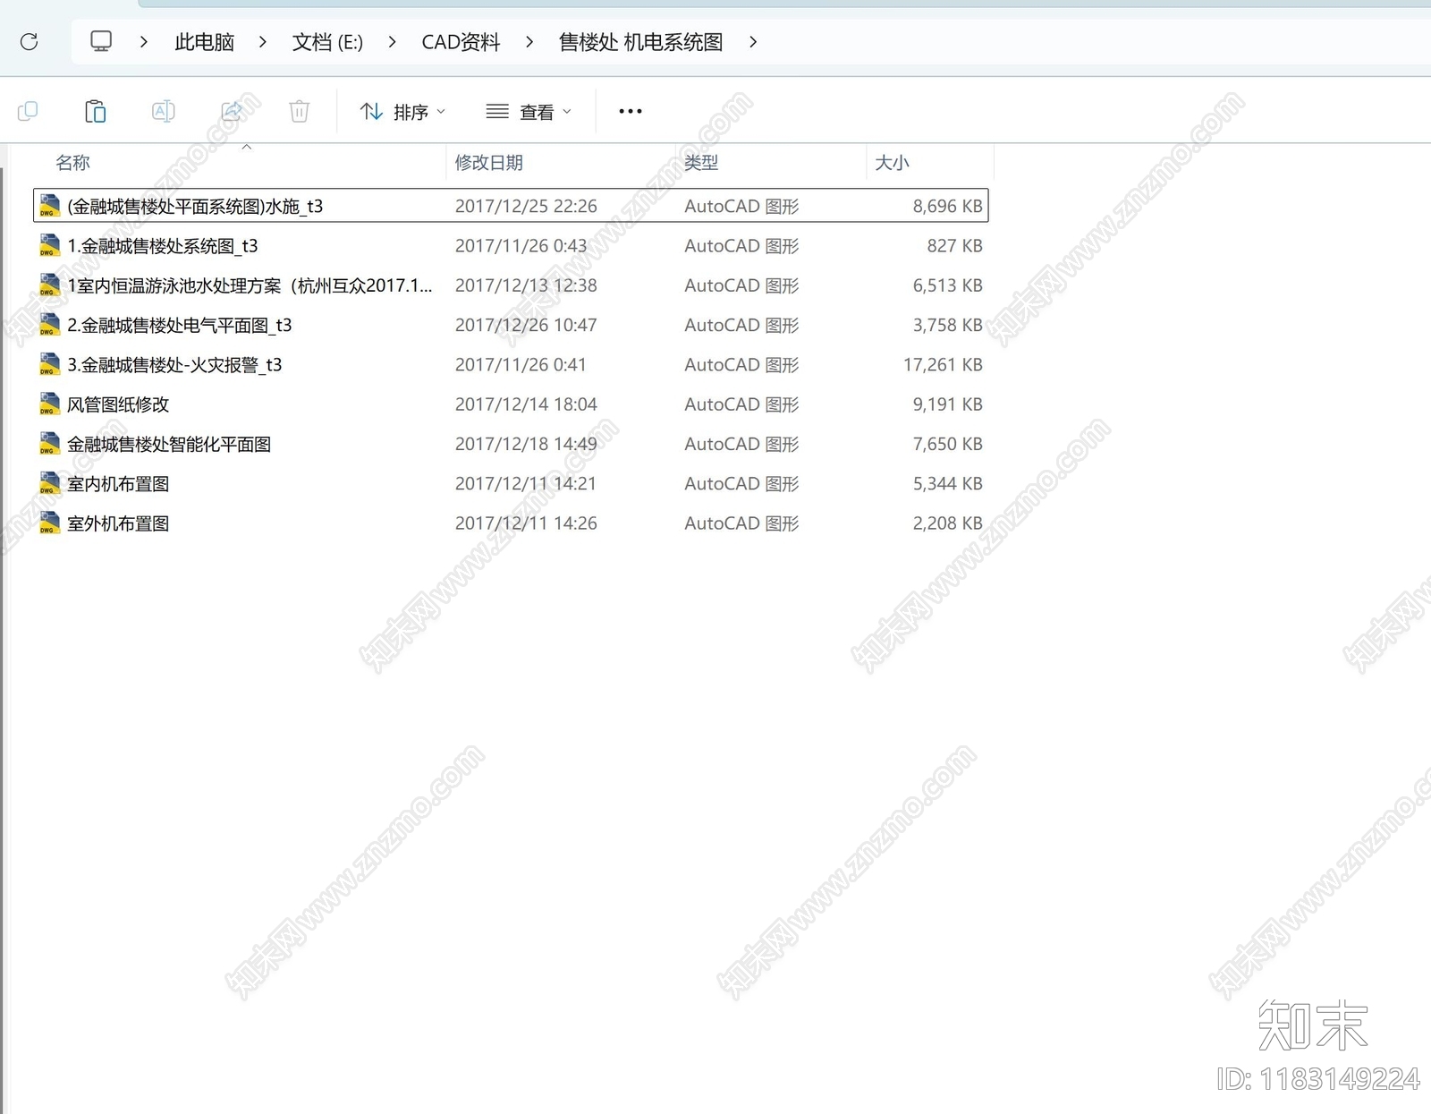
Task: Select DWG icon of 2.金融城售楼处电气平面图_t3
Action: point(49,325)
